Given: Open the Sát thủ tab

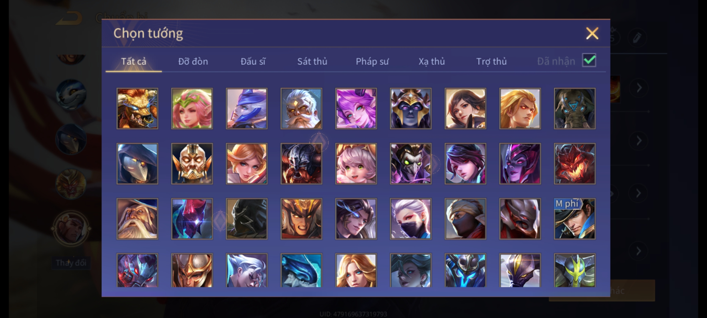Looking at the screenshot, I should pyautogui.click(x=312, y=61).
